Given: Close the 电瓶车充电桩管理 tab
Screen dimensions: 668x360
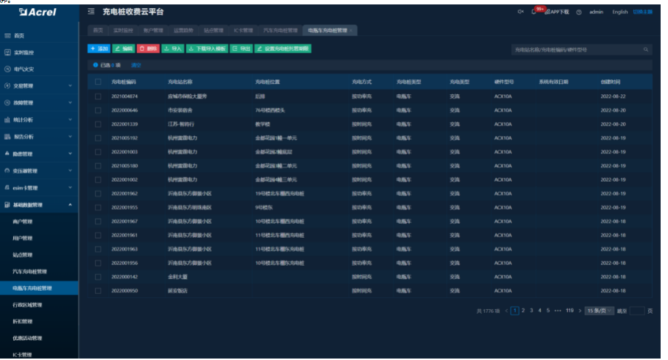Looking at the screenshot, I should [351, 30].
